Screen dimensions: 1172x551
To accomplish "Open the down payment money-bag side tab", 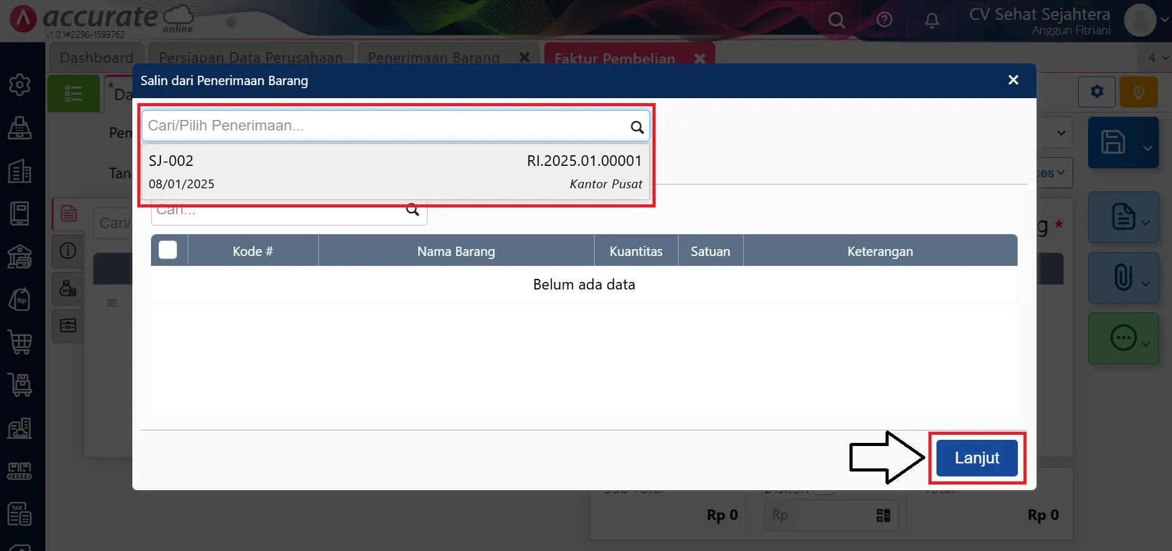I will click(68, 288).
